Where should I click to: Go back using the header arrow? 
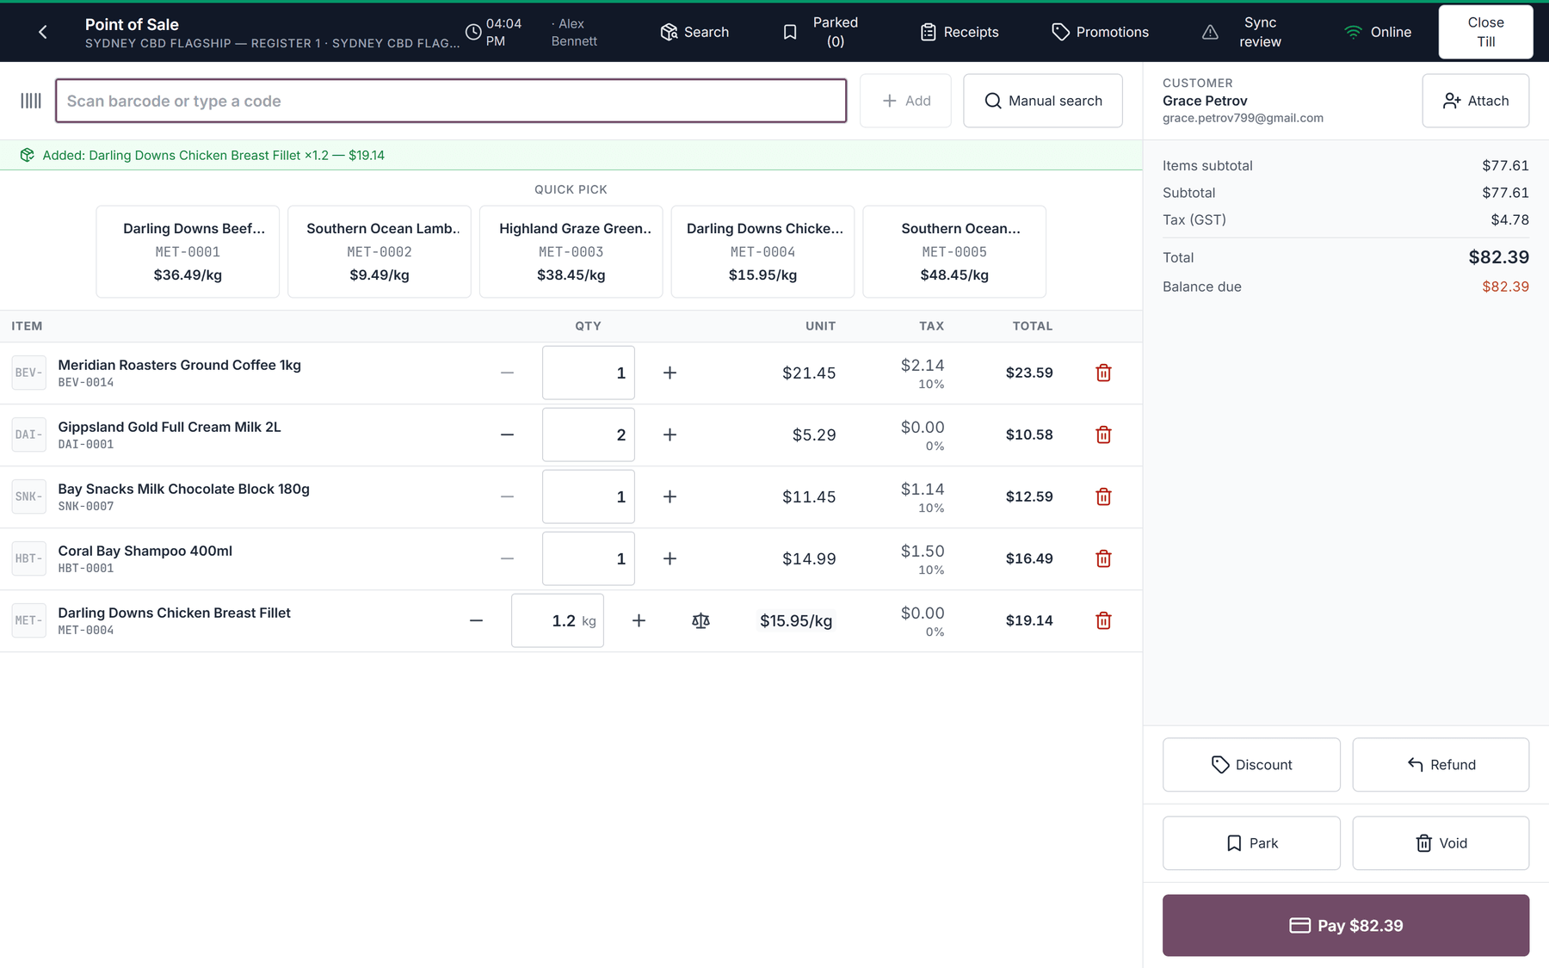pos(42,32)
